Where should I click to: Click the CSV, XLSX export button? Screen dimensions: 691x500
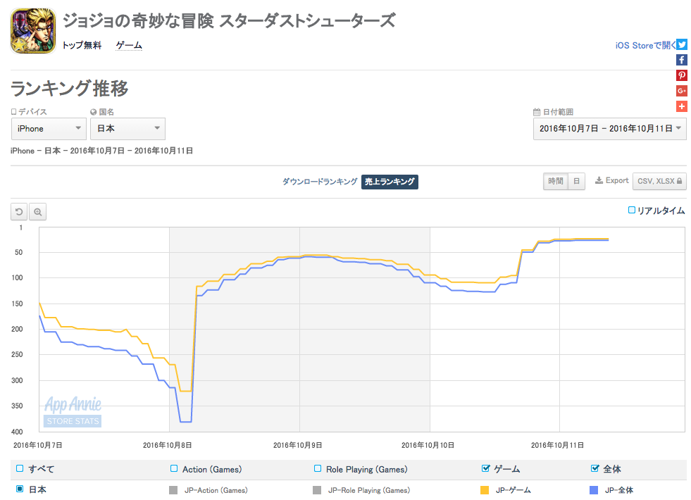pyautogui.click(x=659, y=181)
